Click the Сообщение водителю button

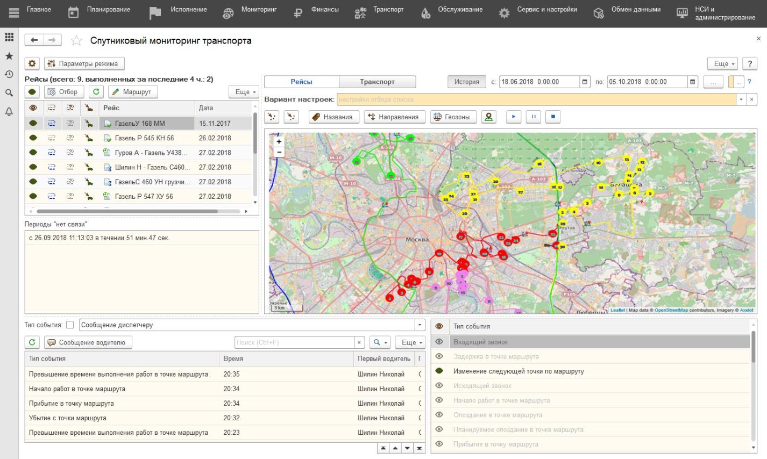click(88, 342)
